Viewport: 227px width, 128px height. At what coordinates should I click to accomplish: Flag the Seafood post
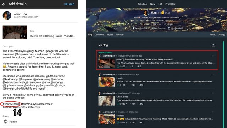(212, 112)
